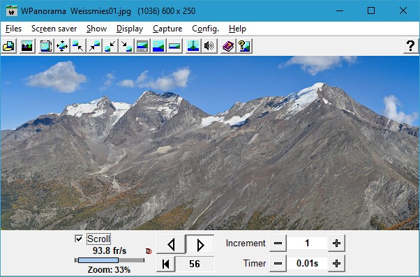Click the film-frame window size icon
This screenshot has height=277, width=420.
(x=46, y=46)
